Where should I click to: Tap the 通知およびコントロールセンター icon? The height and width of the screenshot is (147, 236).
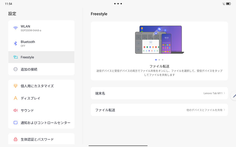[x=15, y=122]
